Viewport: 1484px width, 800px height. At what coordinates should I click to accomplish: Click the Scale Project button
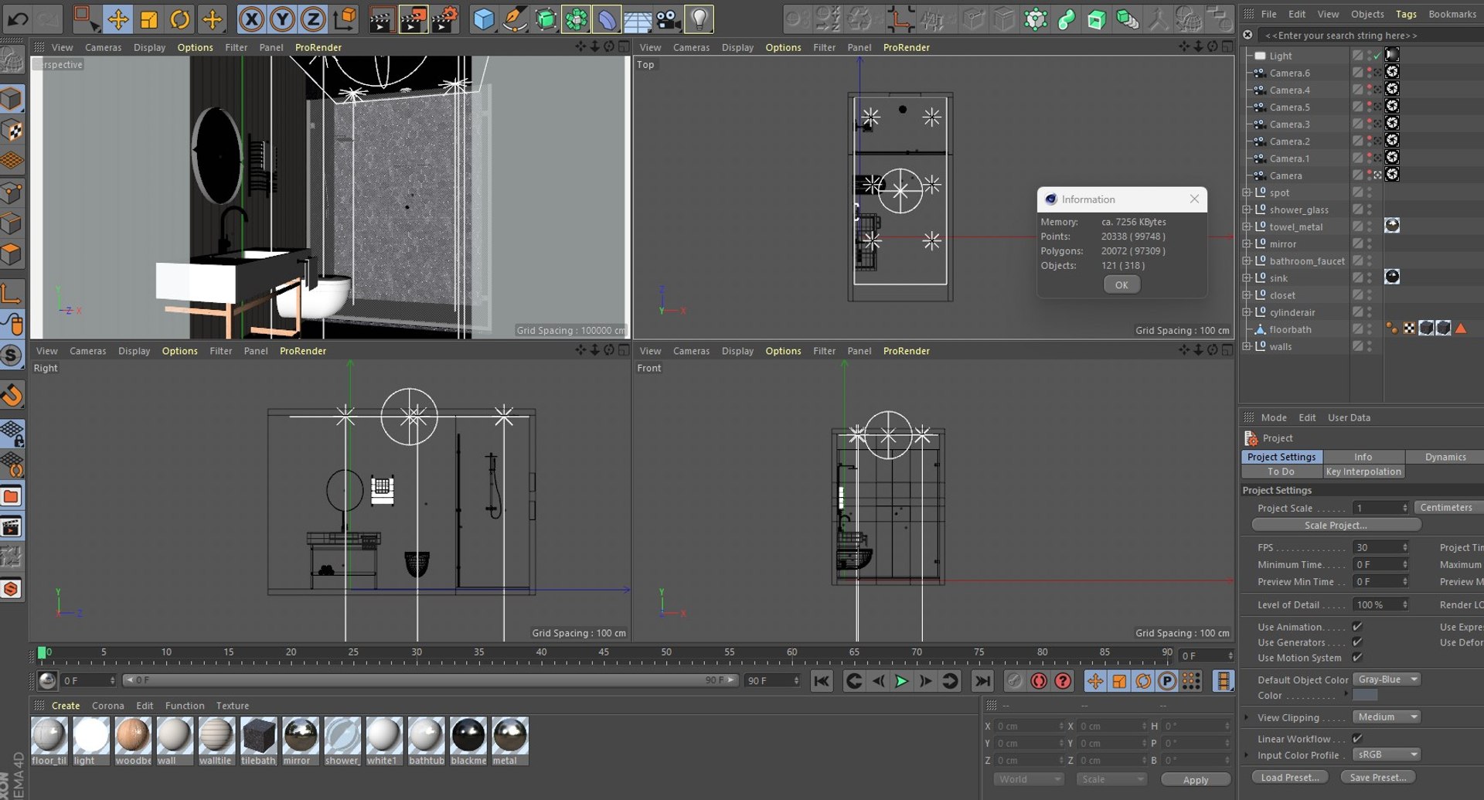tap(1335, 526)
